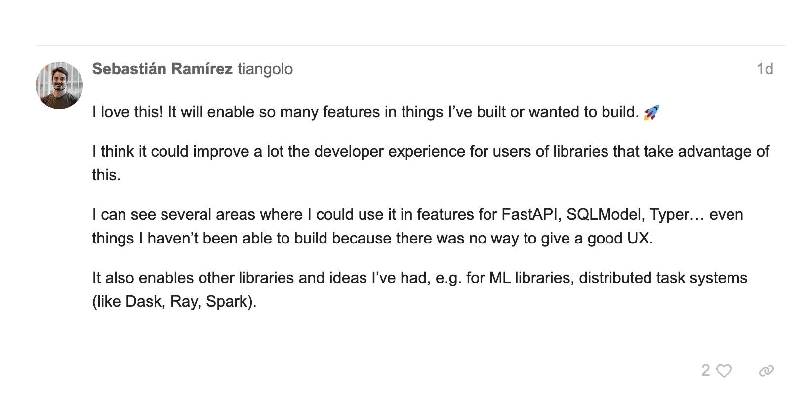Click the rocket emoji in the post

[x=651, y=113]
